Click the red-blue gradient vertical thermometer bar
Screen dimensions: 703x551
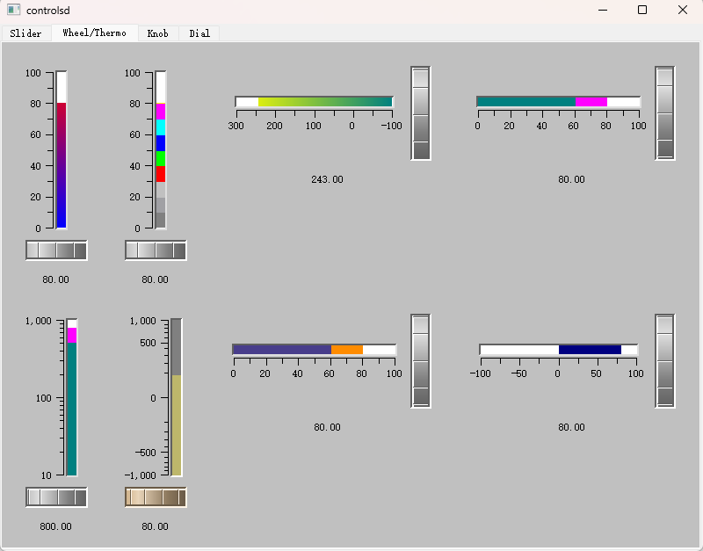tap(62, 165)
